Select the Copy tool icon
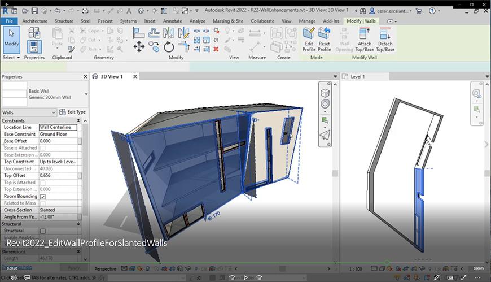Viewport: 491px width, 282px height. [x=154, y=47]
